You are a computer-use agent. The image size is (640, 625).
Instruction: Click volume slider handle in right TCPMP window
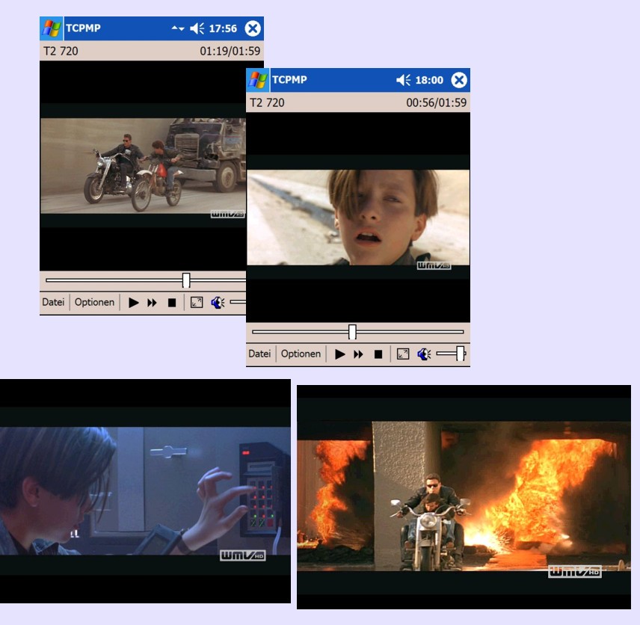(x=460, y=354)
